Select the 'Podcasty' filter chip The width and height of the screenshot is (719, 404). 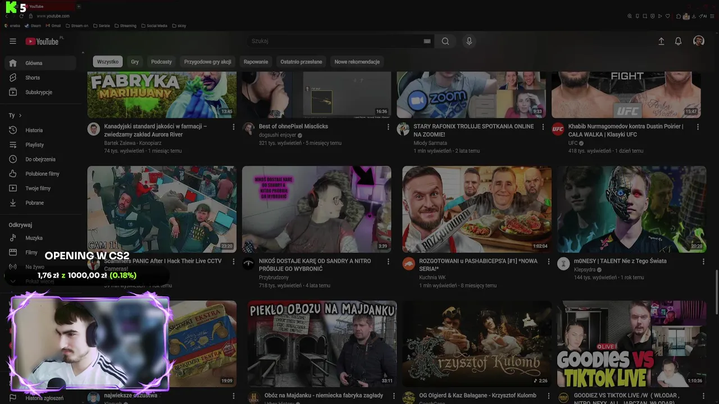point(161,62)
